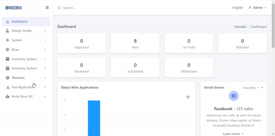The image size is (275, 136).
Task: Click the blue bar in the chart
Action: (x=94, y=118)
